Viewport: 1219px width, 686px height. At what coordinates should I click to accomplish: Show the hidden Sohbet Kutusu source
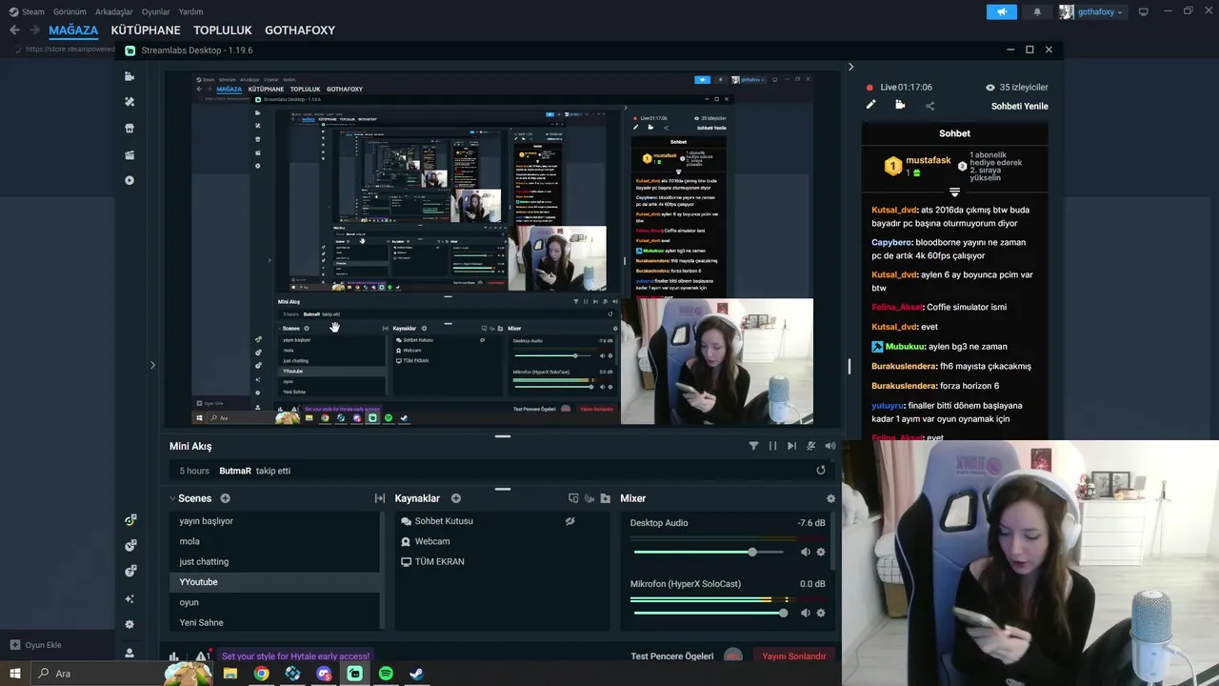coord(570,521)
